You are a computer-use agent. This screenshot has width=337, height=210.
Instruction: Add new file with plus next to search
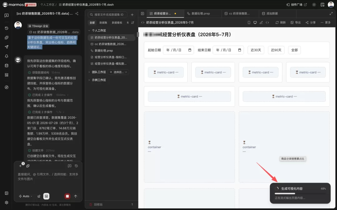tap(132, 15)
